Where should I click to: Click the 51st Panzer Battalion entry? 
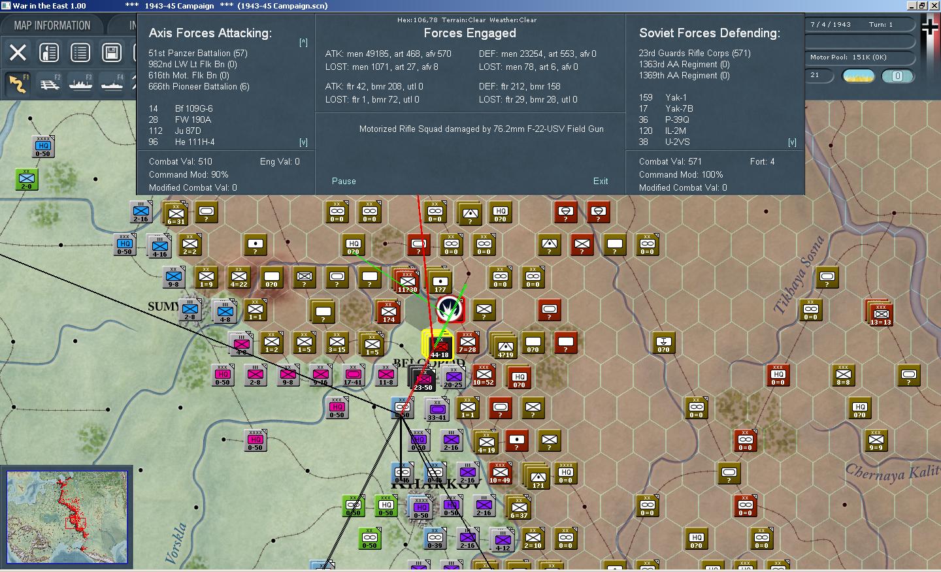pyautogui.click(x=198, y=53)
